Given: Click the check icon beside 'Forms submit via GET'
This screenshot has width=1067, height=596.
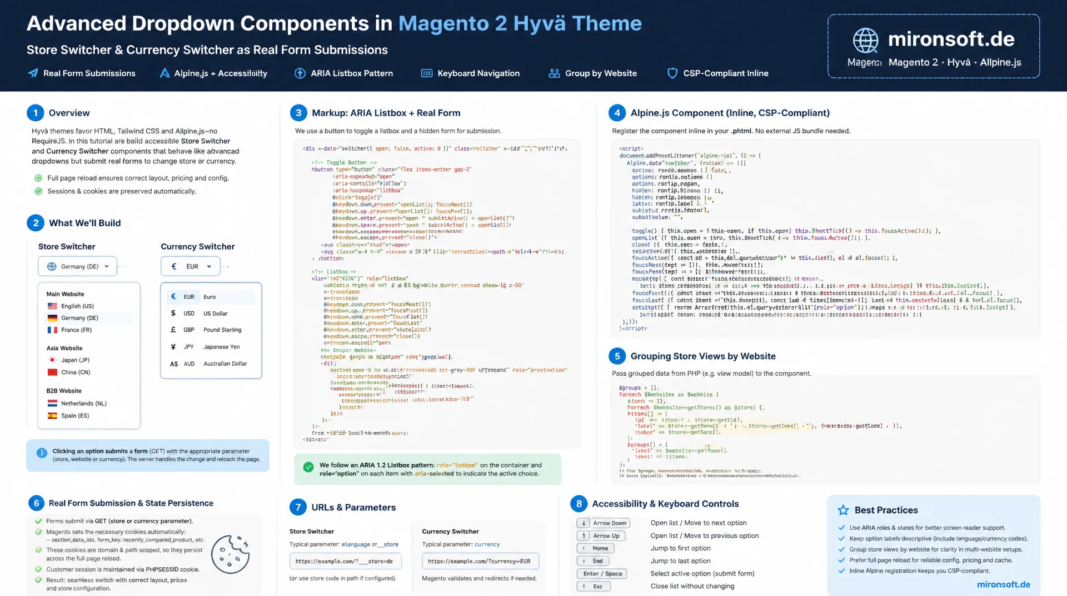Looking at the screenshot, I should [38, 521].
